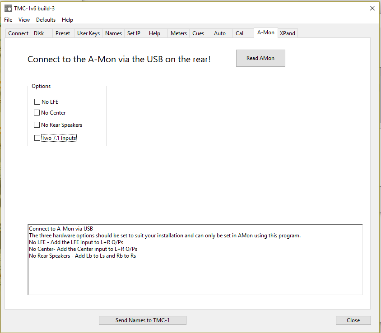Switch to the Preset tab
Image resolution: width=381 pixels, height=333 pixels.
point(63,33)
